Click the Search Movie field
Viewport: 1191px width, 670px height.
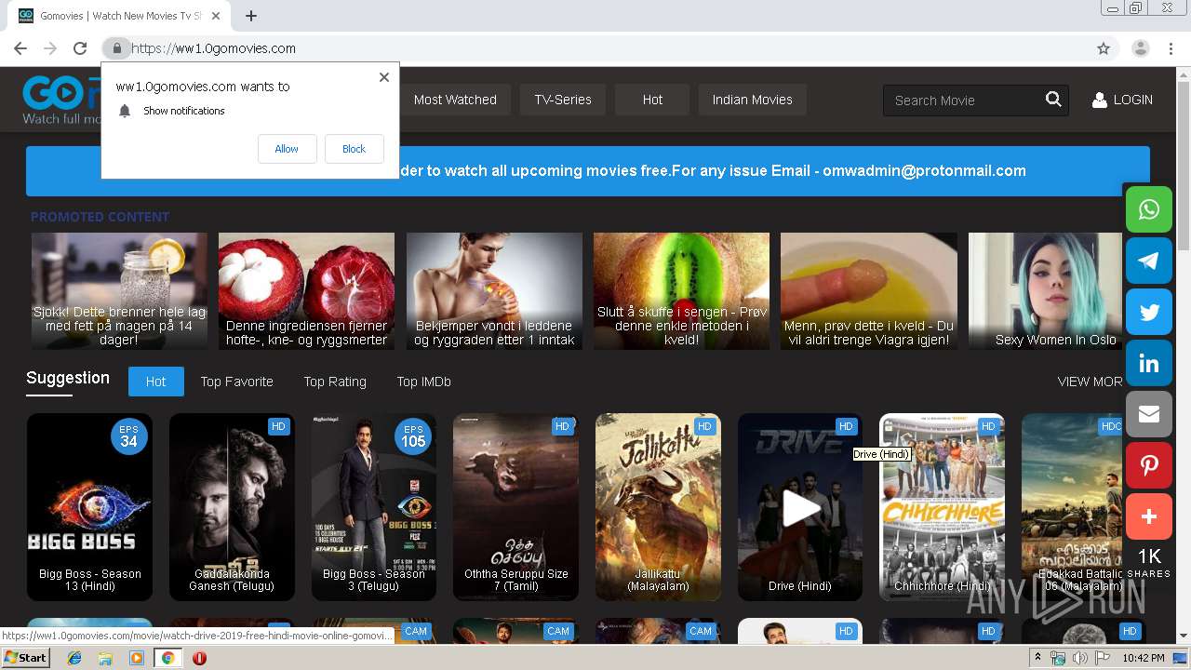click(x=963, y=100)
